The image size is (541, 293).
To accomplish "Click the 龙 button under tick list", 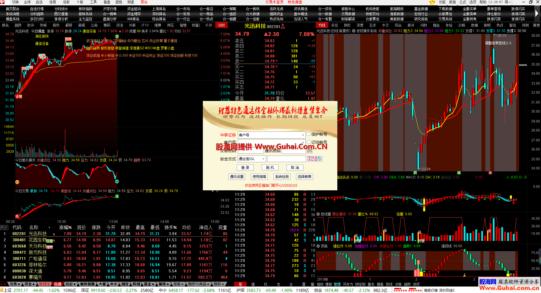I will 278,284.
